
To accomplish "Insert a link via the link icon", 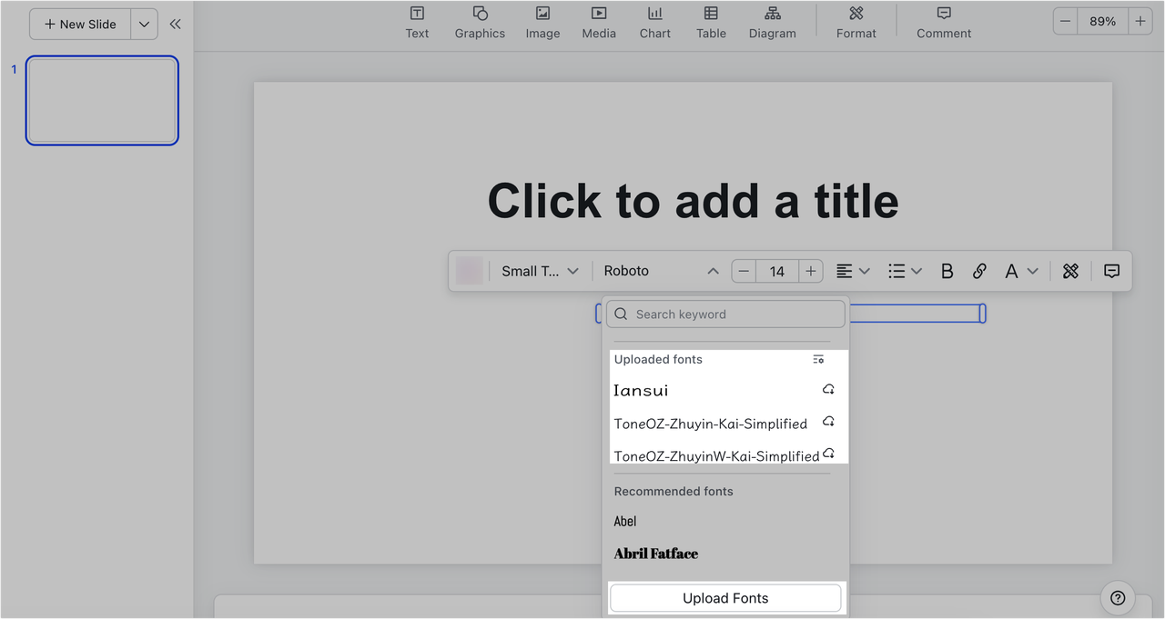I will tap(979, 271).
